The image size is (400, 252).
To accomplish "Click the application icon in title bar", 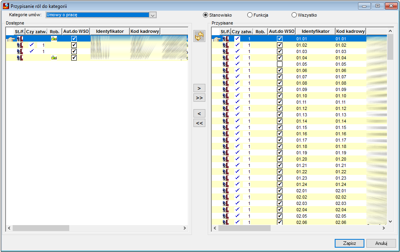I will [x=6, y=6].
